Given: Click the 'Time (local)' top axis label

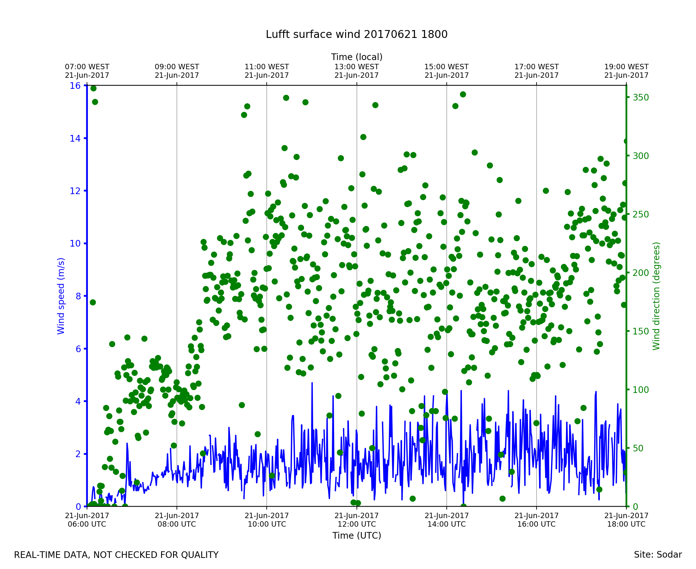Looking at the screenshot, I should (x=357, y=57).
